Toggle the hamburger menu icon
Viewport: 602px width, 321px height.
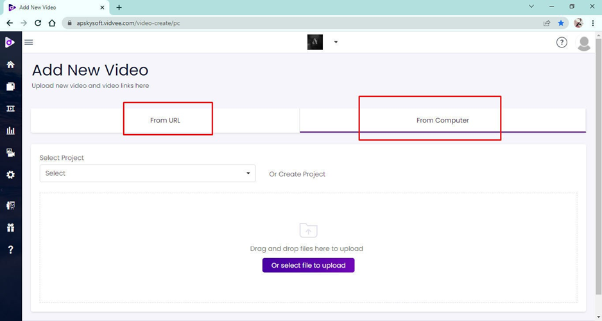click(29, 42)
